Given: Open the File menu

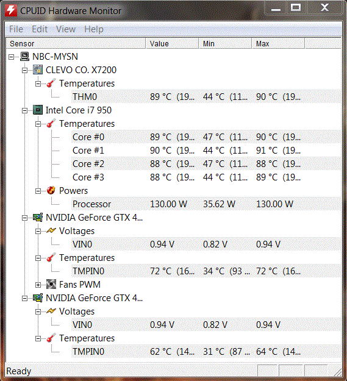Looking at the screenshot, I should pos(16,29).
